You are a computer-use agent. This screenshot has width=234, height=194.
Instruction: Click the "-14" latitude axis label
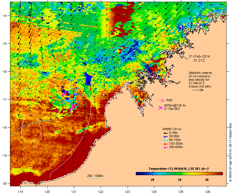4,16
